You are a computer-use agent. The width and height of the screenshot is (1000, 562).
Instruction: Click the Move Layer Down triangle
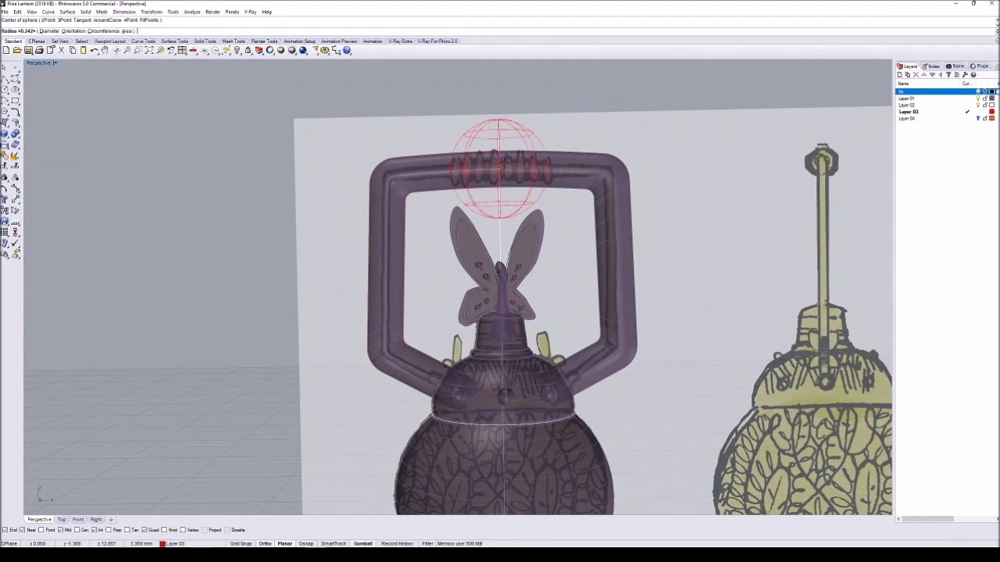(932, 75)
